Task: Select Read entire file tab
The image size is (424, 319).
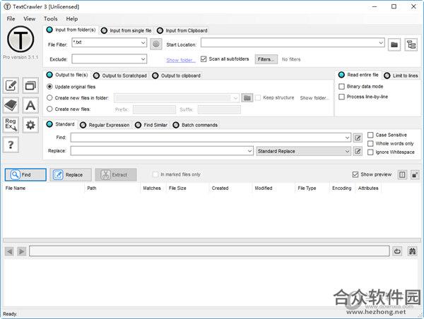Action: point(358,75)
